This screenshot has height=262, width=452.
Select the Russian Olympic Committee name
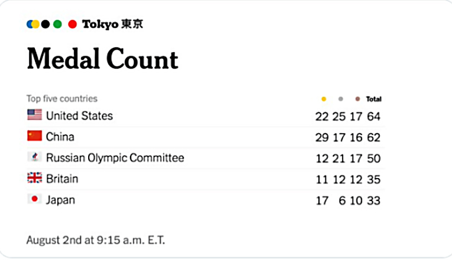point(115,158)
